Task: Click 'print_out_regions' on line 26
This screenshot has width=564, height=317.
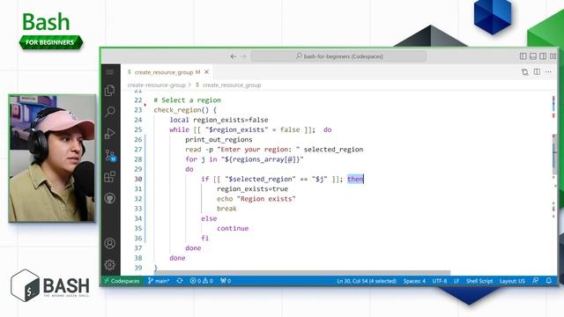Action: tap(219, 139)
